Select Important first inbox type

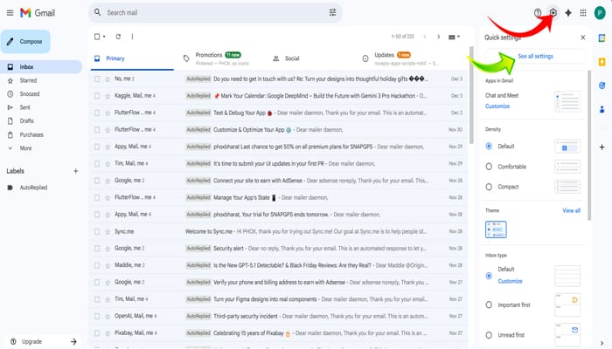pos(489,305)
